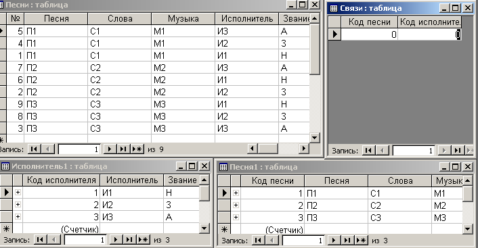
Task: Expand subdatasheet for performer И3
Action: [18, 217]
